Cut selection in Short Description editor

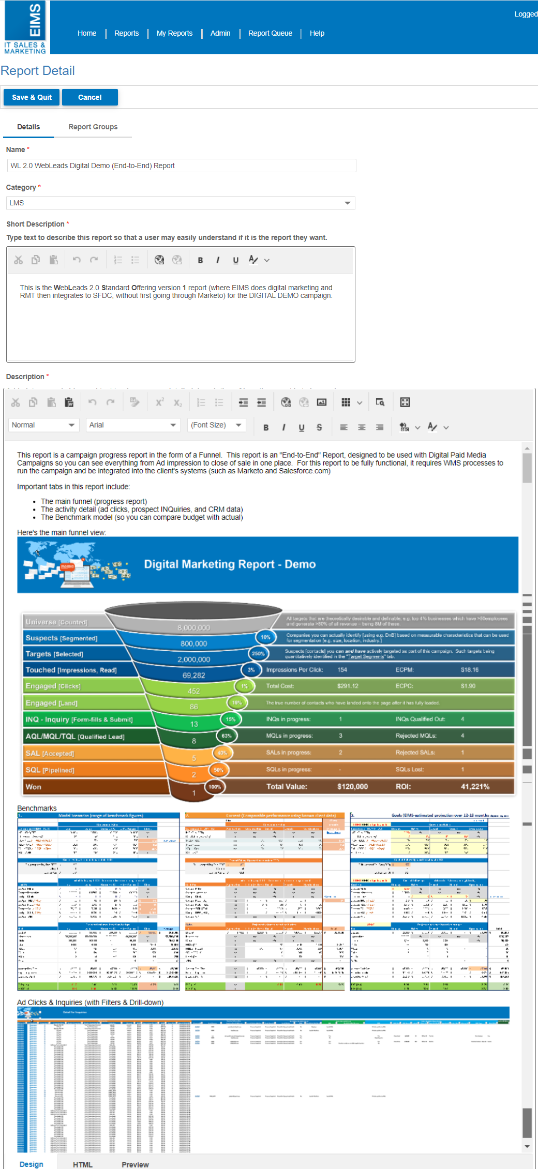click(18, 260)
